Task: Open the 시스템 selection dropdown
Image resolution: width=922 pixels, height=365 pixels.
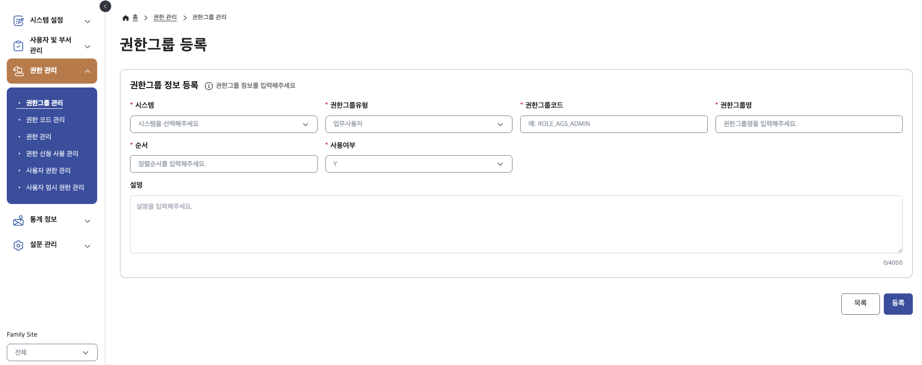Action: tap(223, 124)
